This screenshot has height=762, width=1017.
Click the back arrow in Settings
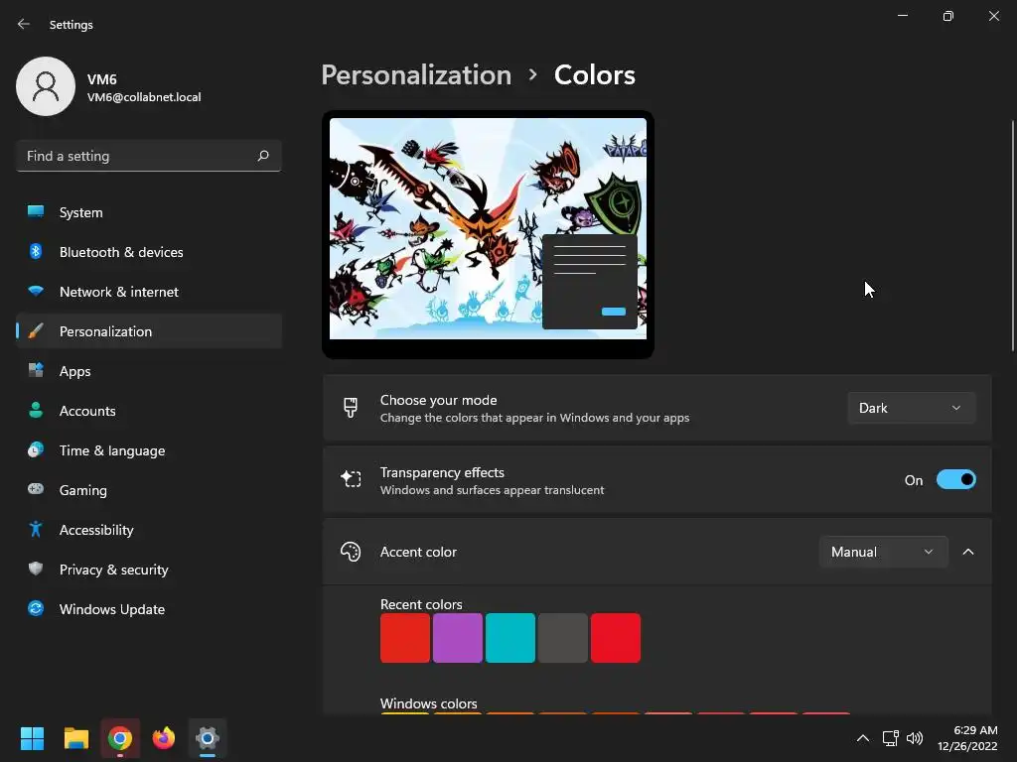click(x=24, y=24)
